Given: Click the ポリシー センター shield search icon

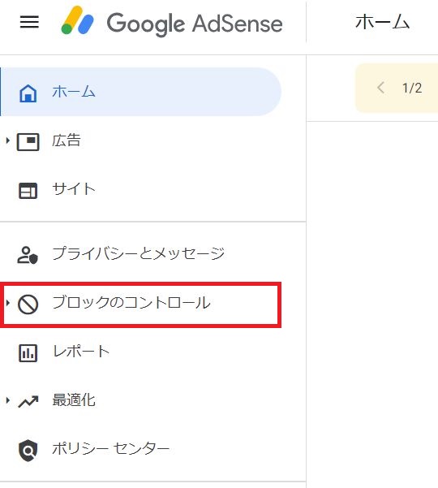Looking at the screenshot, I should 28,450.
